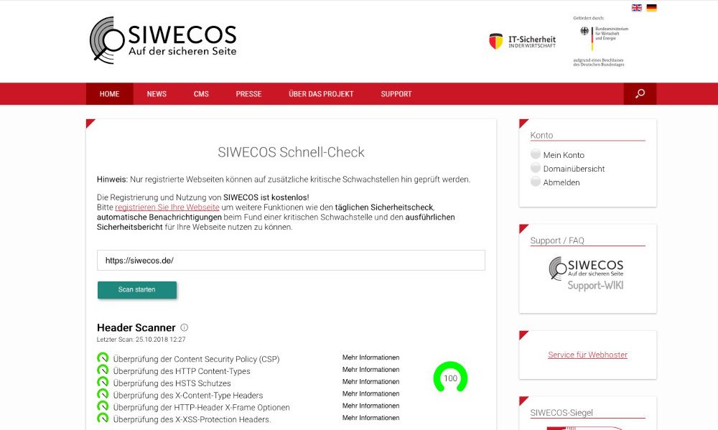Viewport: 718px width, 430px height.
Task: Switch language with the German flag icon
Action: [651, 8]
